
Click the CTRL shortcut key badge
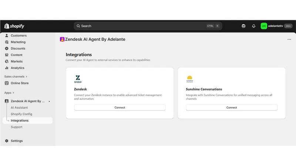tap(210, 26)
